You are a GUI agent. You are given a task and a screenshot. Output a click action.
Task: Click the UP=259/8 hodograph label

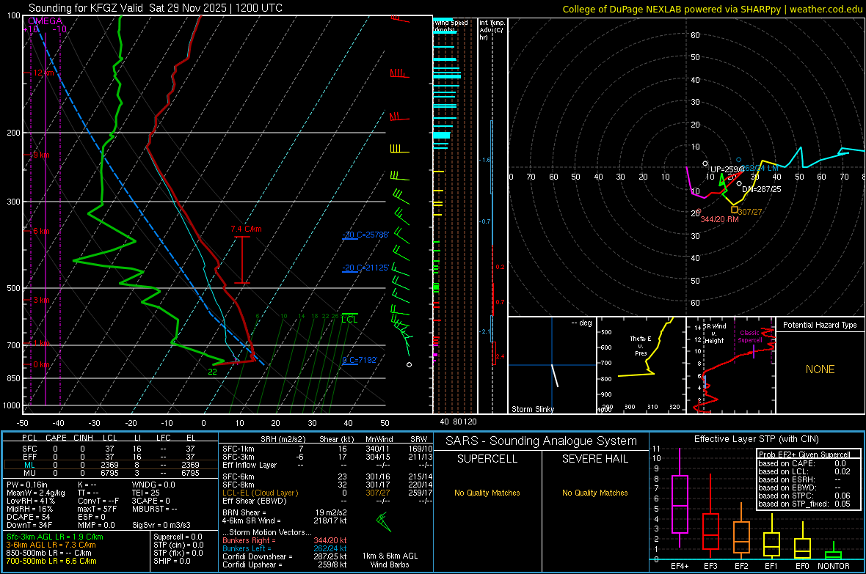727,169
